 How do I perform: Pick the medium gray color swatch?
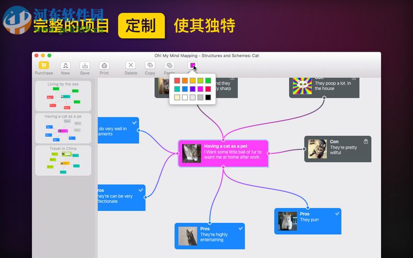coord(200,98)
